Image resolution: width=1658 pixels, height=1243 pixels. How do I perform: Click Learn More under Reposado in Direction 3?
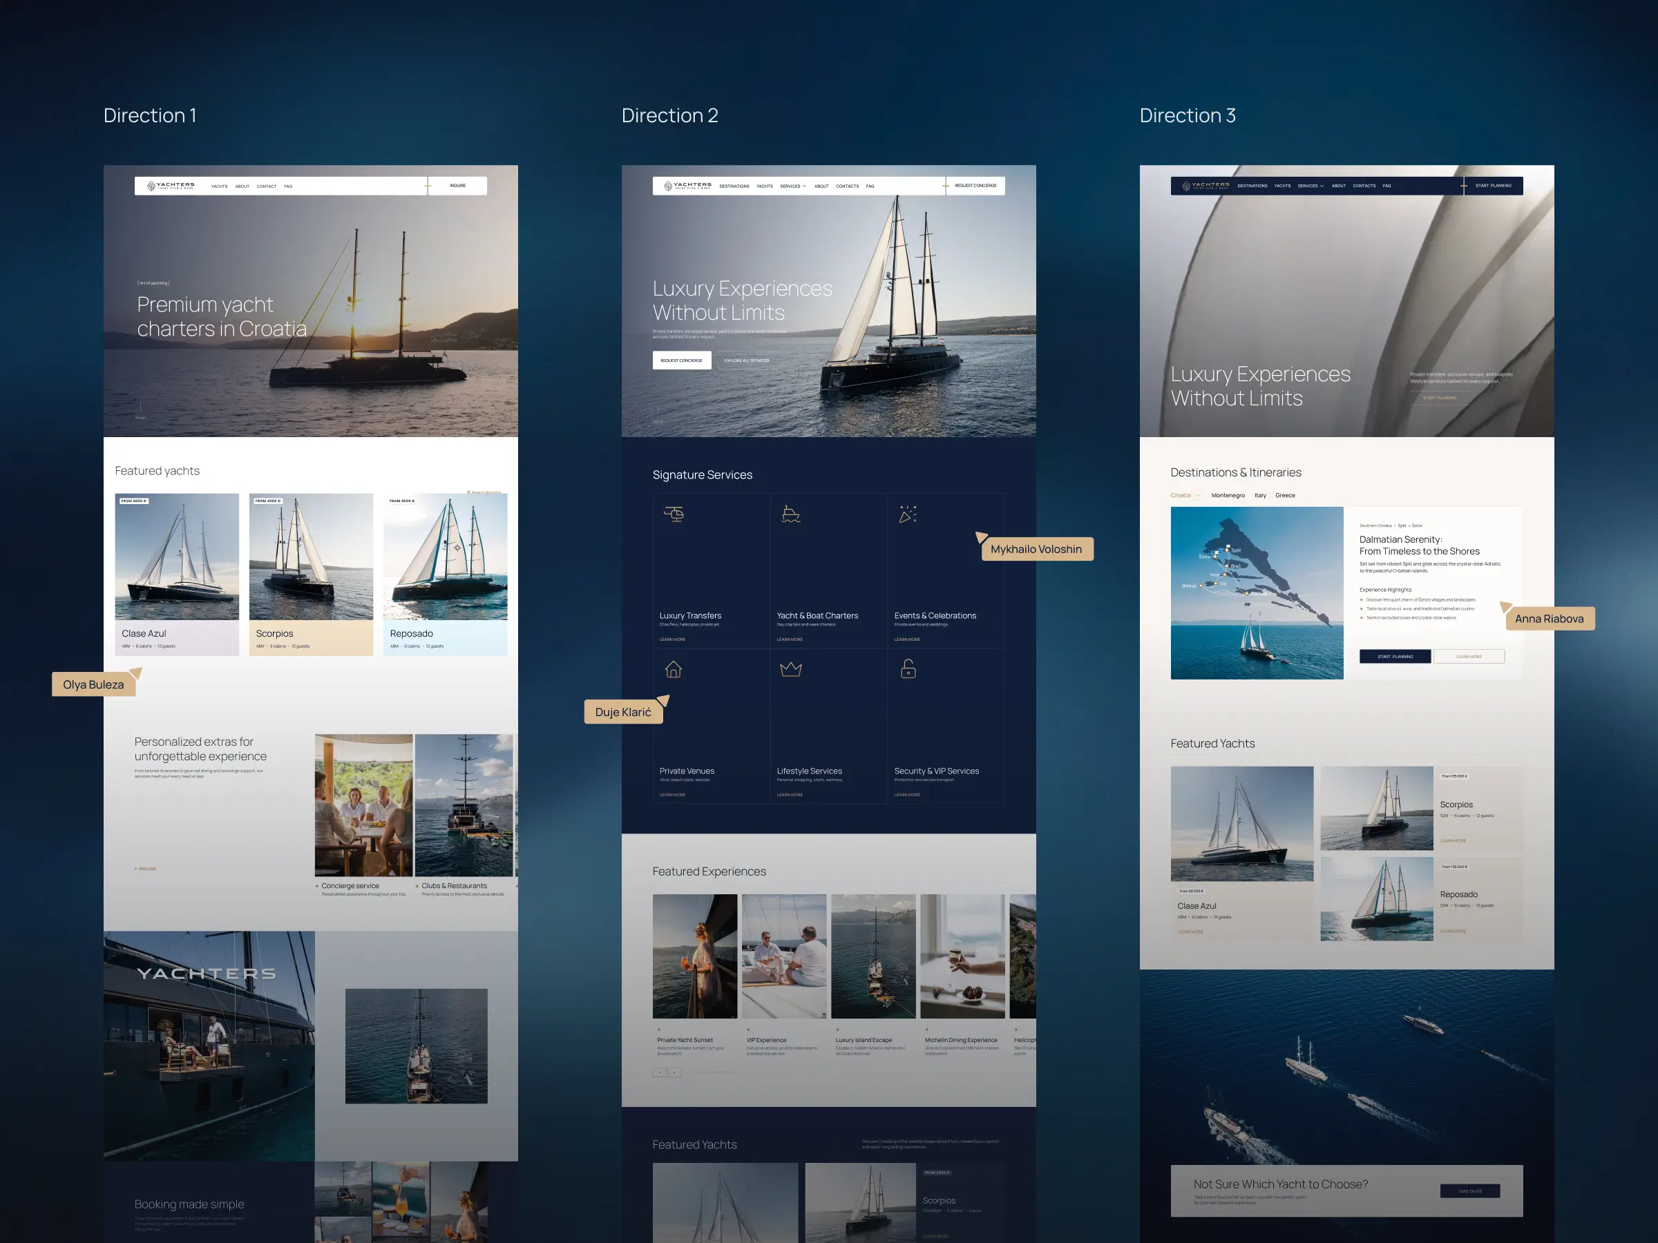1453,932
